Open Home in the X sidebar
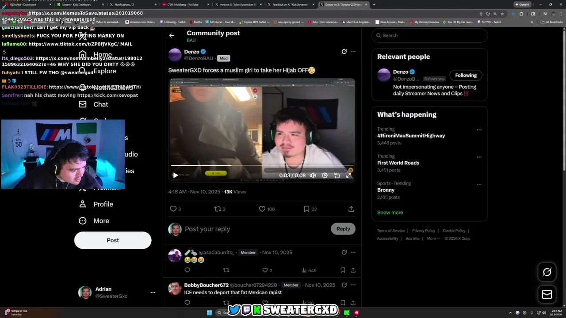This screenshot has width=566, height=318. 96,55
